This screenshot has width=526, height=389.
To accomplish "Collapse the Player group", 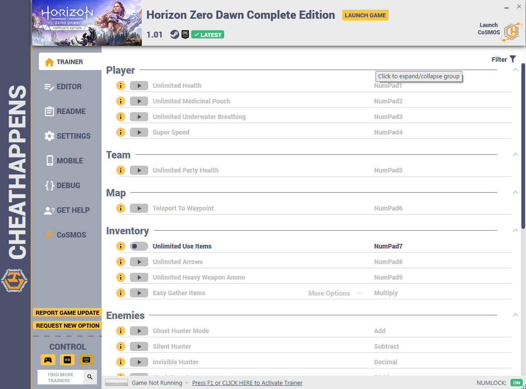I will (515, 70).
